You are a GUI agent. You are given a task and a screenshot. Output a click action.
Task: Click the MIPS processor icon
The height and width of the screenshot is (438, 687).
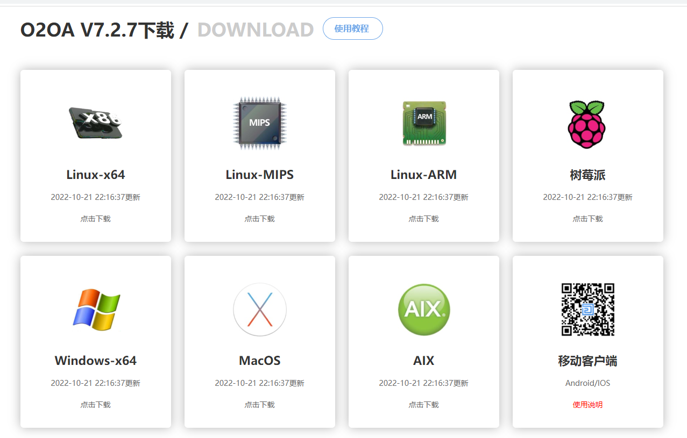(260, 123)
